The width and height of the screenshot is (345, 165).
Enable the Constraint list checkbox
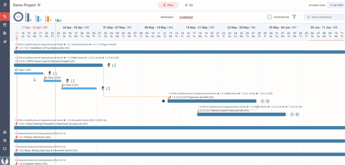pos(269,17)
